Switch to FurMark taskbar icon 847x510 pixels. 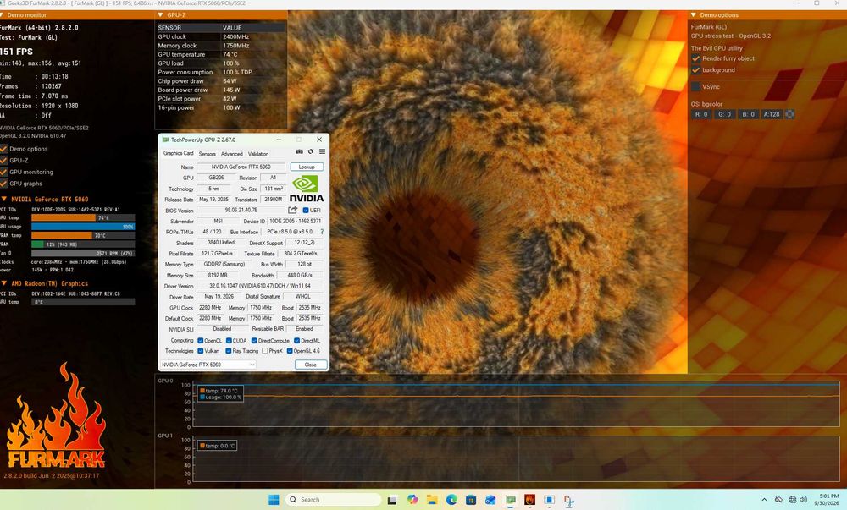(x=530, y=500)
